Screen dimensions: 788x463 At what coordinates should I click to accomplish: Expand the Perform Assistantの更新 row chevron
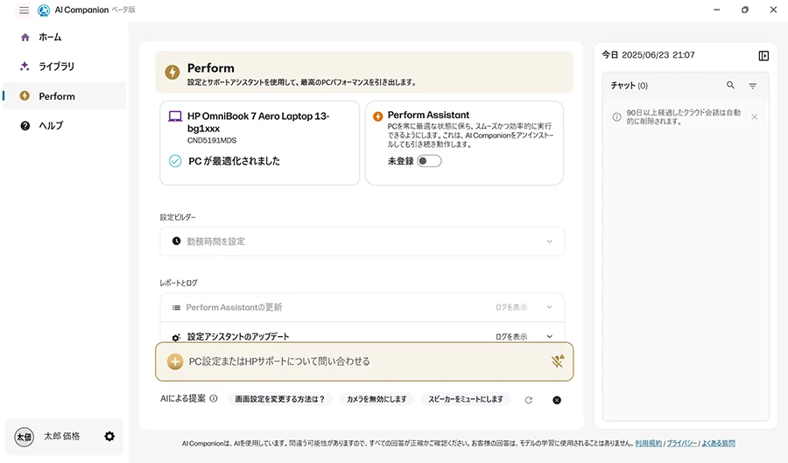coord(549,307)
